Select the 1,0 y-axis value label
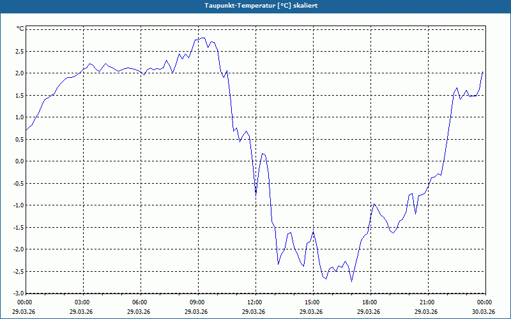Screen dimensions: 511x319 pyautogui.click(x=19, y=117)
